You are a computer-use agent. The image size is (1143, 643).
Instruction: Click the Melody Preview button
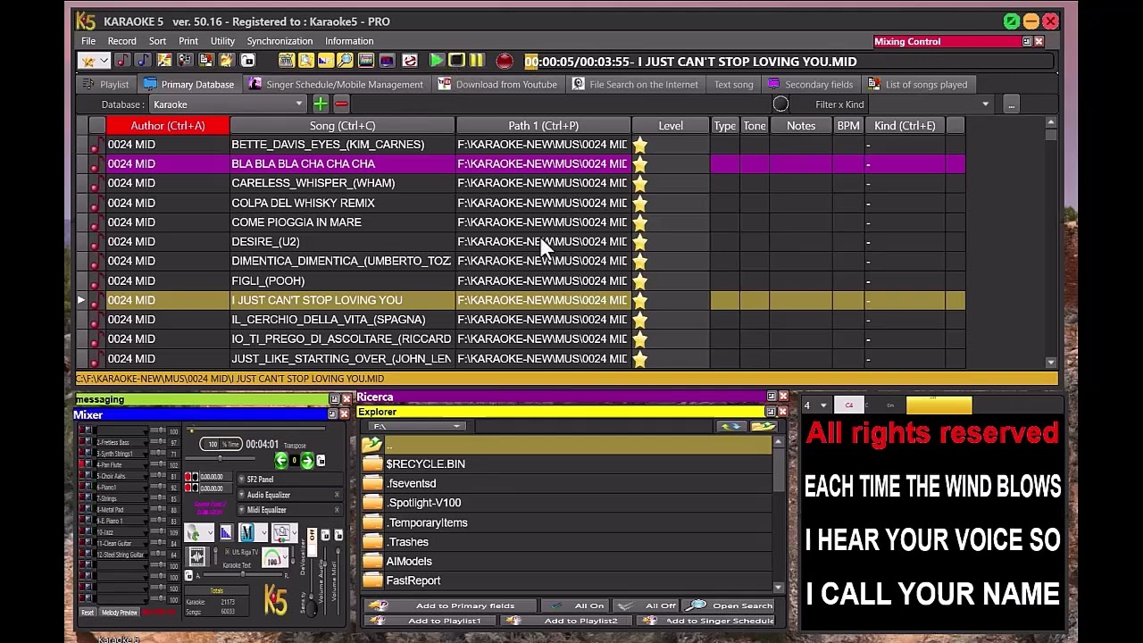pyautogui.click(x=120, y=613)
